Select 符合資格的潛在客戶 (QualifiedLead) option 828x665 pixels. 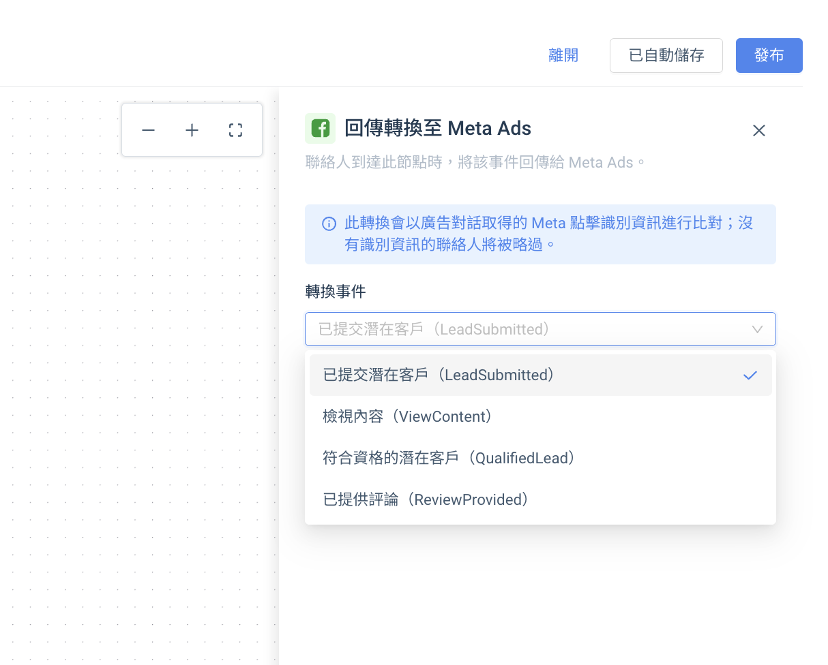tap(541, 458)
